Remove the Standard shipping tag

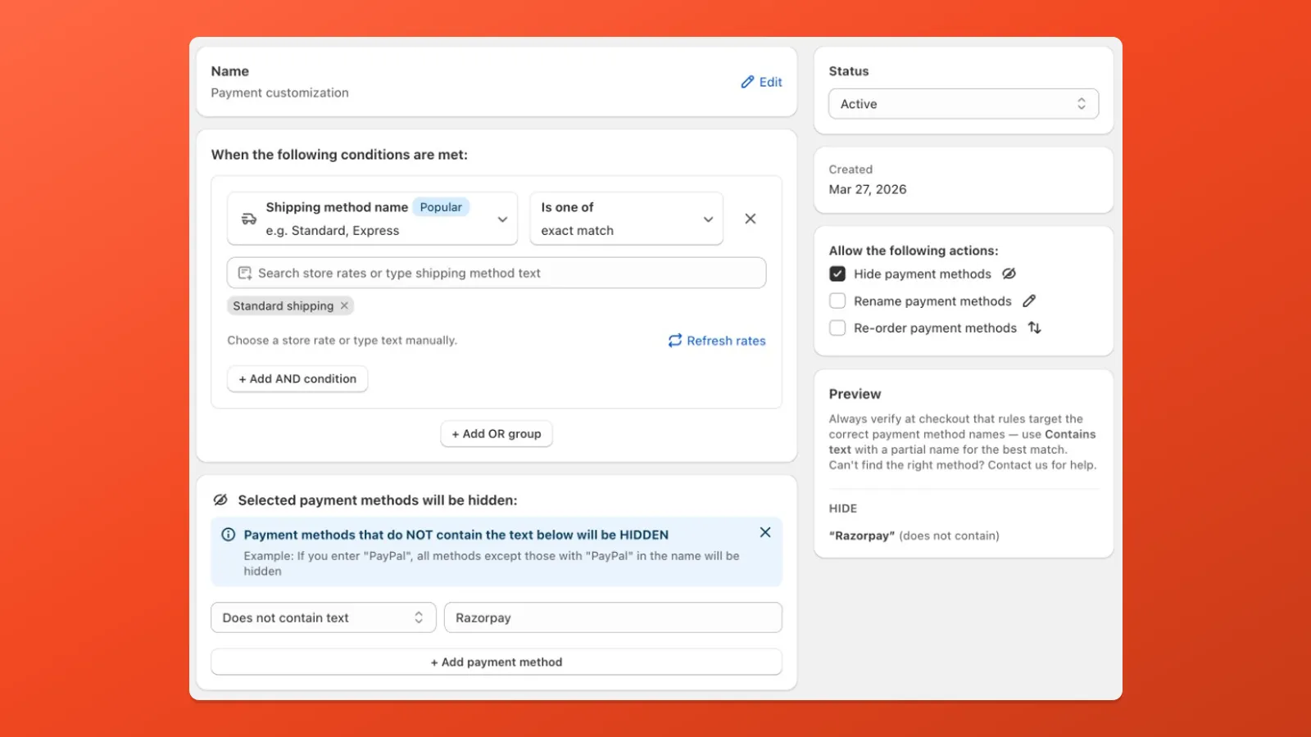(345, 306)
